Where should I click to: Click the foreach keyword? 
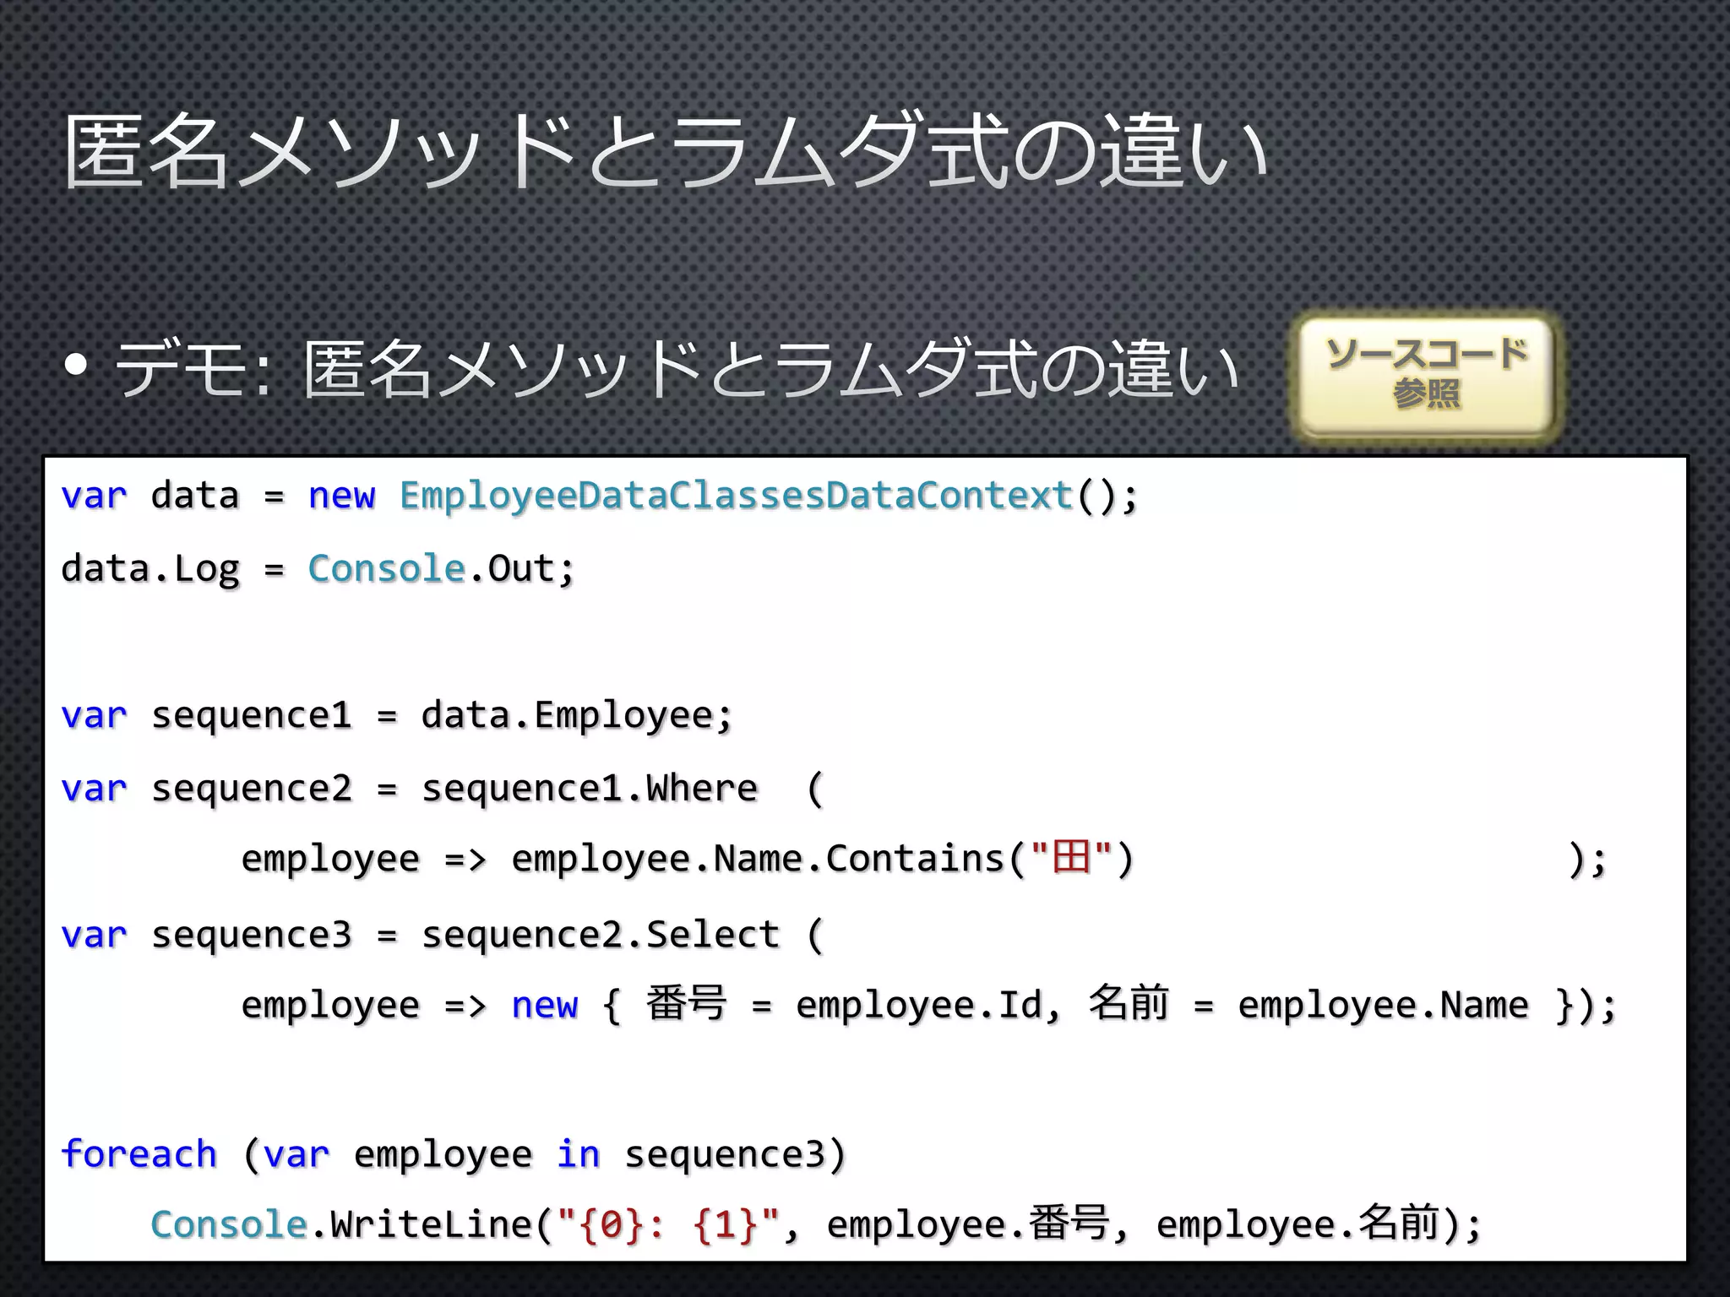tap(139, 1154)
